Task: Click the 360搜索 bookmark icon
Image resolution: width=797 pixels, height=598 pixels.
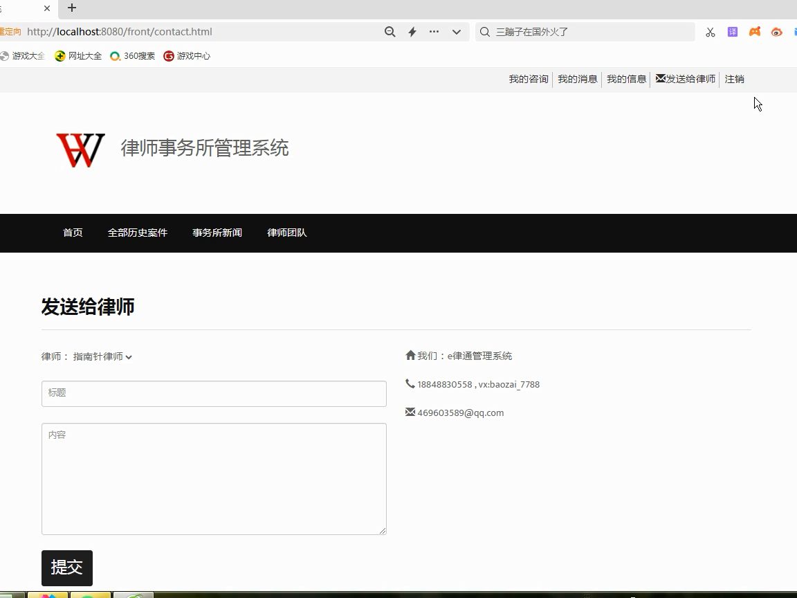Action: 116,56
